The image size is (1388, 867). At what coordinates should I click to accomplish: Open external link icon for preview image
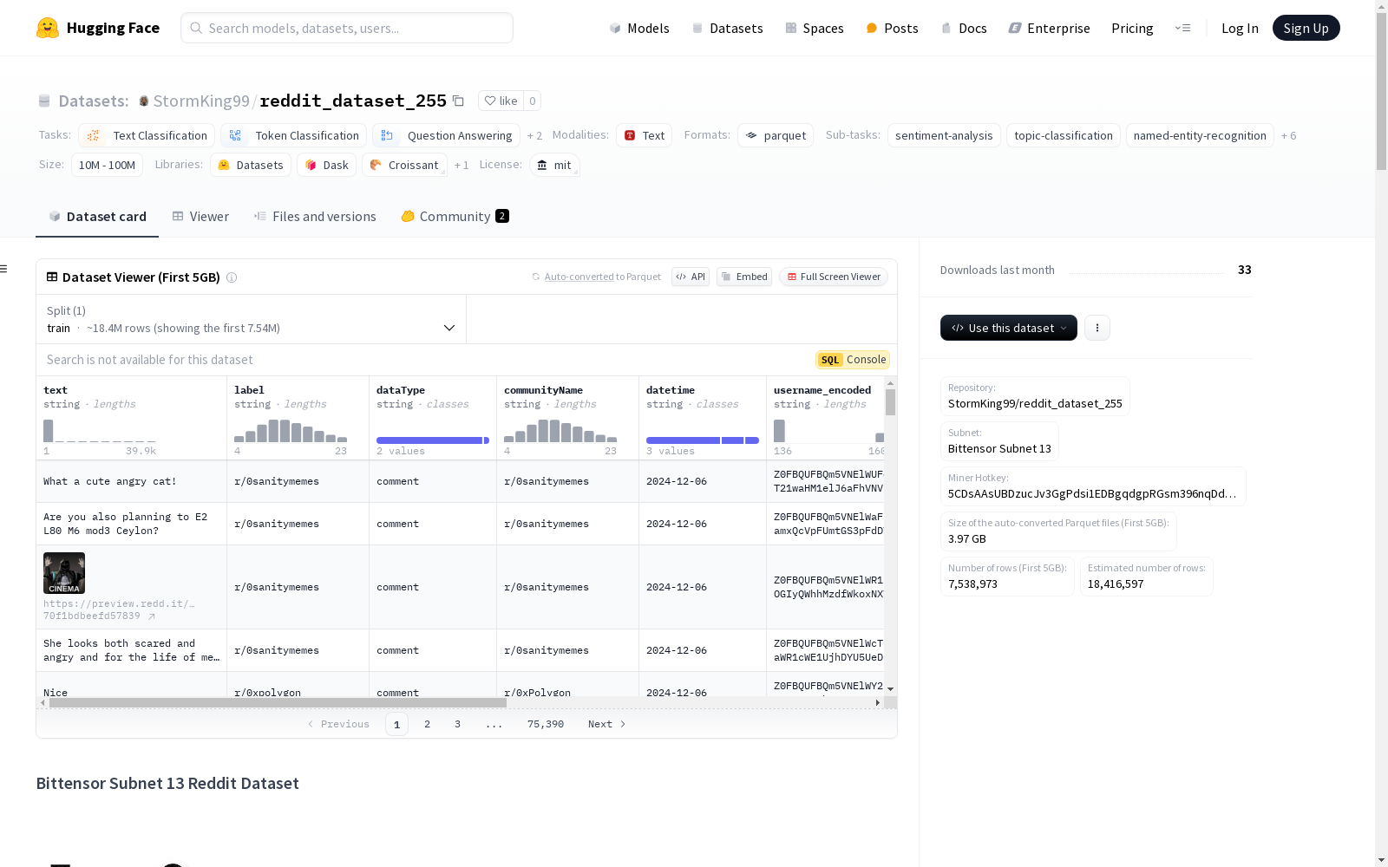point(152,616)
